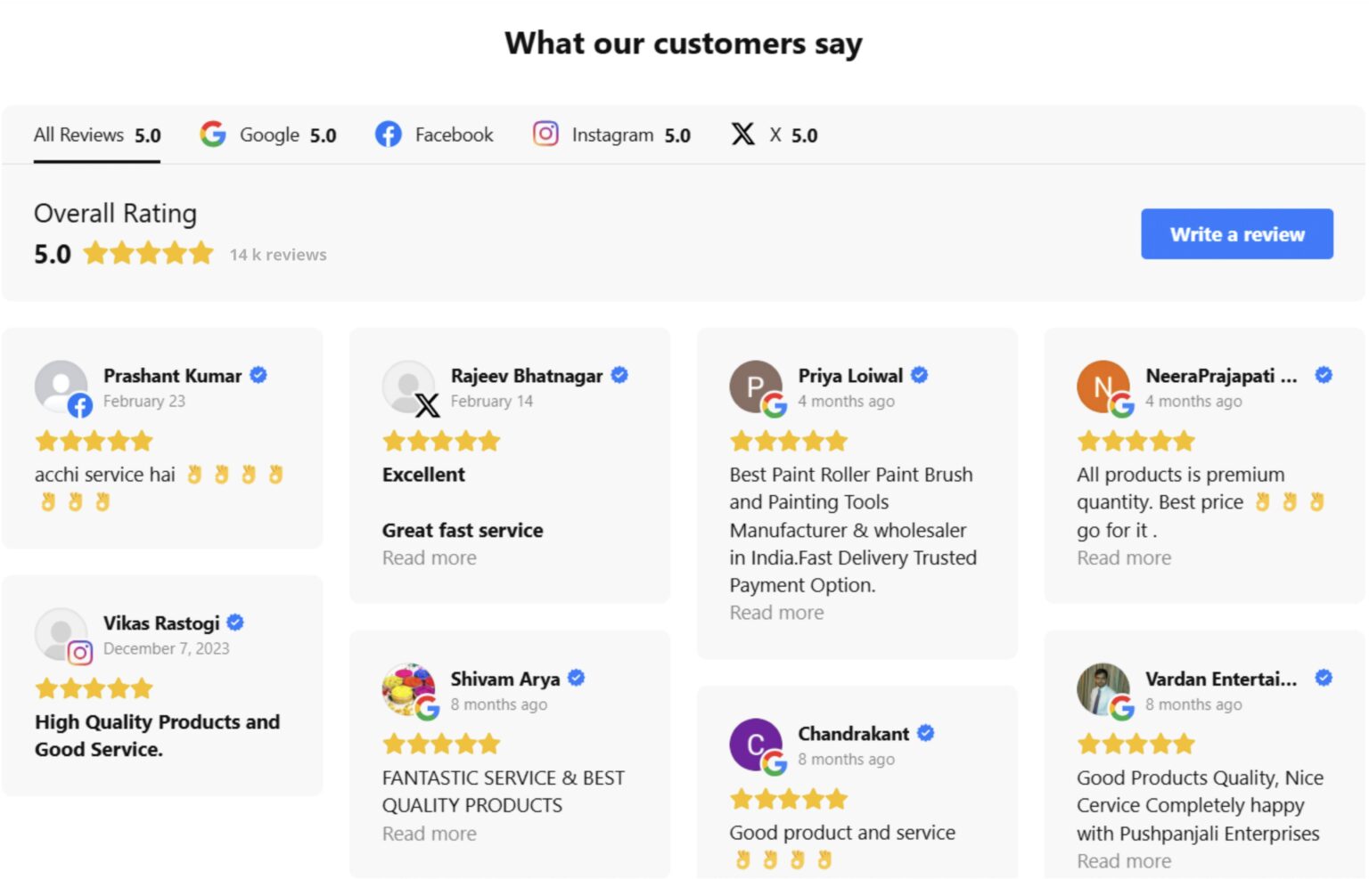Click Vikas Rastogi's Instagram avatar badge

80,654
